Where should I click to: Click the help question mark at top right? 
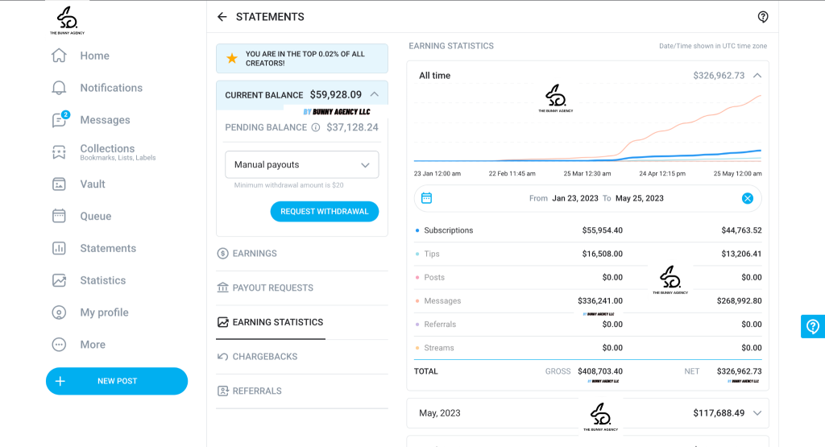[763, 17]
